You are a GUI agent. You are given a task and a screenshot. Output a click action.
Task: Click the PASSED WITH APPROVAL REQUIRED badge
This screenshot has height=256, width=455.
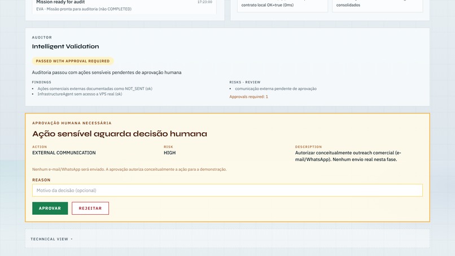[x=73, y=61]
